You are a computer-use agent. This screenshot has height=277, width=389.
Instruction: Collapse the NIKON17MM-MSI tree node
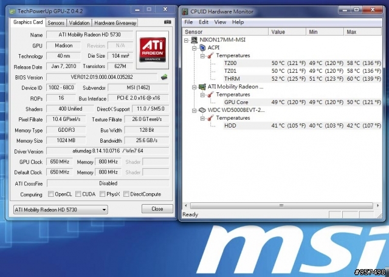186,40
